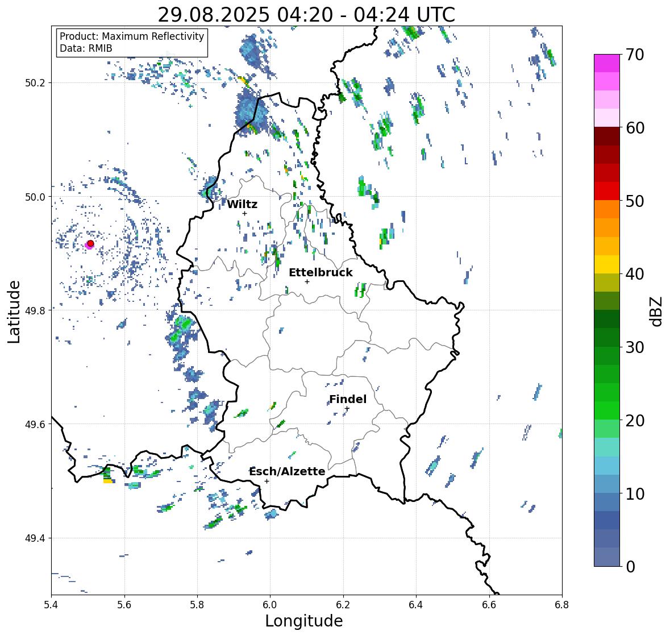Click the longitude tick label '6.4'
The image size is (670, 635).
[416, 604]
